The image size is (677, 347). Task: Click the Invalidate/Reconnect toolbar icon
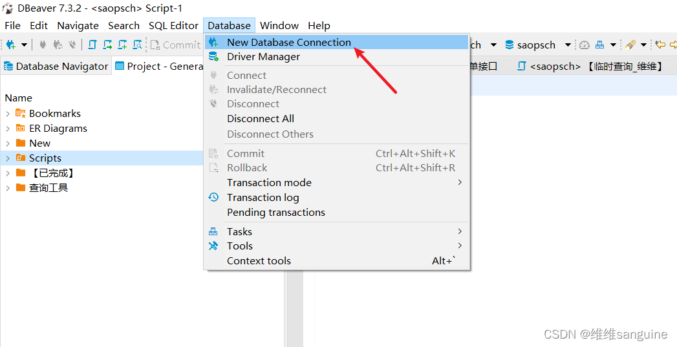pos(58,45)
